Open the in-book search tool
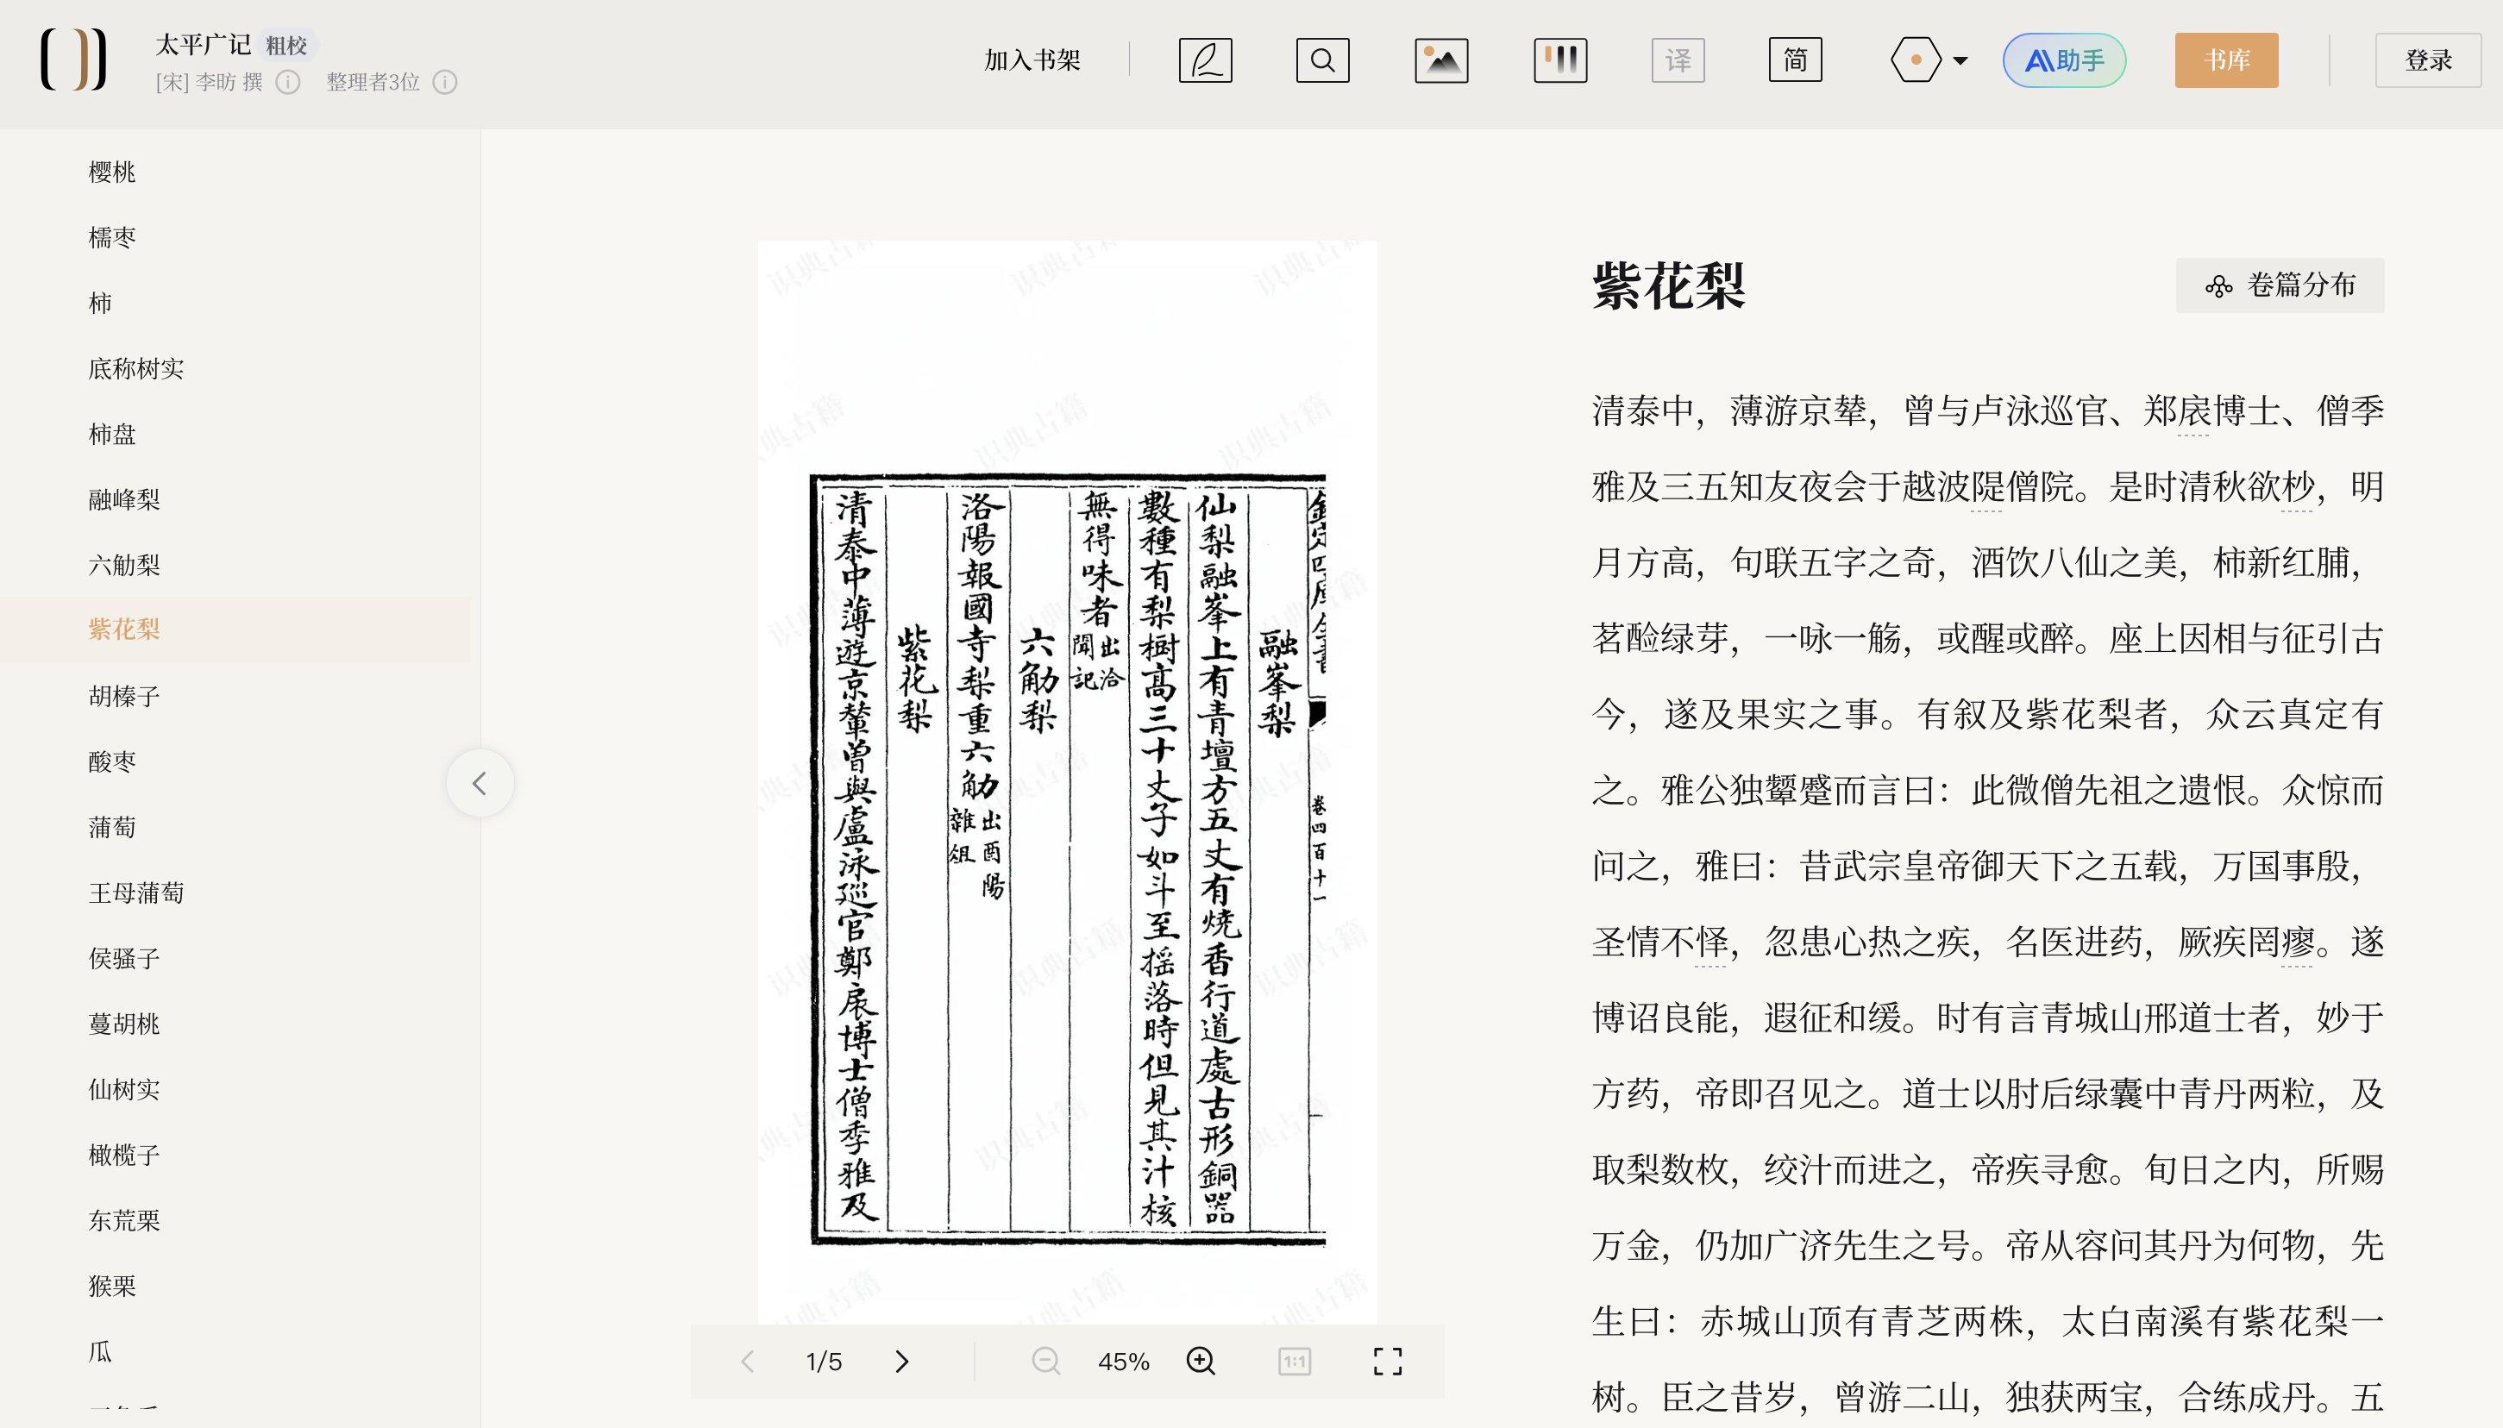This screenshot has width=2503, height=1428. tap(1323, 60)
